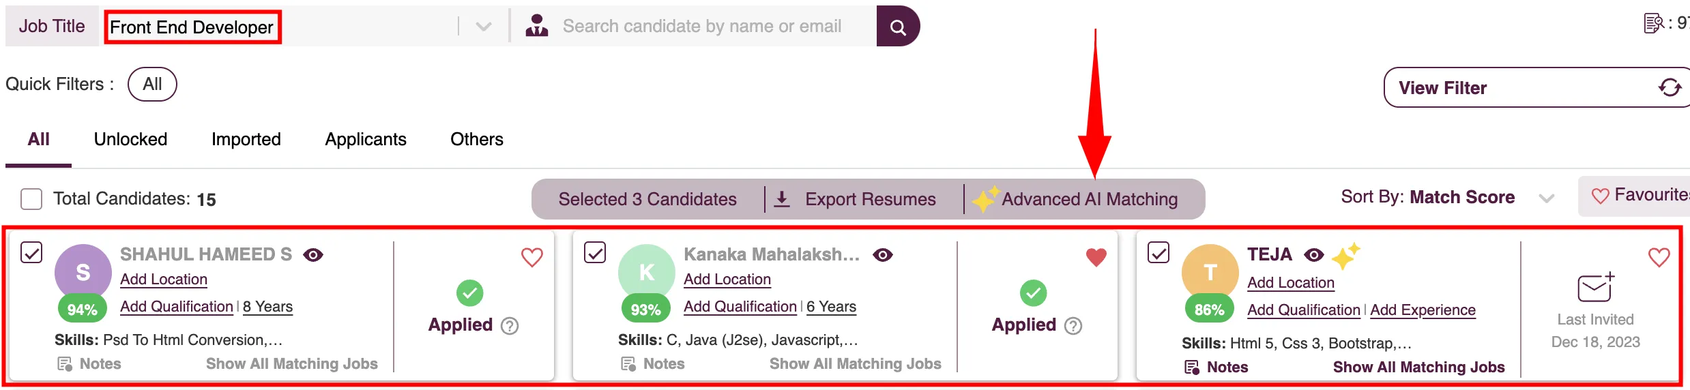Click Last Invited envelope icon for TEJA
Screen dimensions: 1690x390
(x=1595, y=287)
